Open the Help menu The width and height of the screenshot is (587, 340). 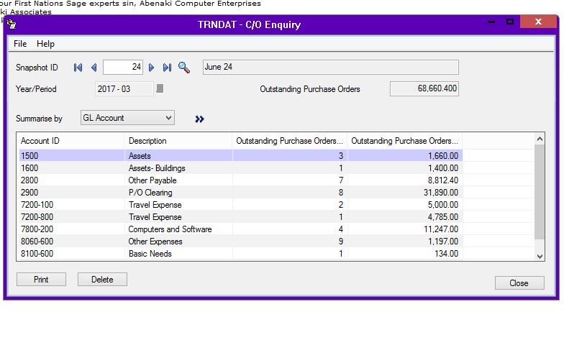(x=45, y=44)
